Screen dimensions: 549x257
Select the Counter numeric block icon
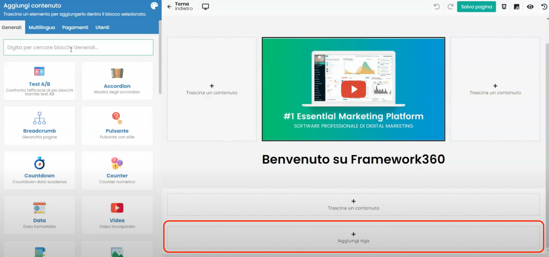coord(117,163)
